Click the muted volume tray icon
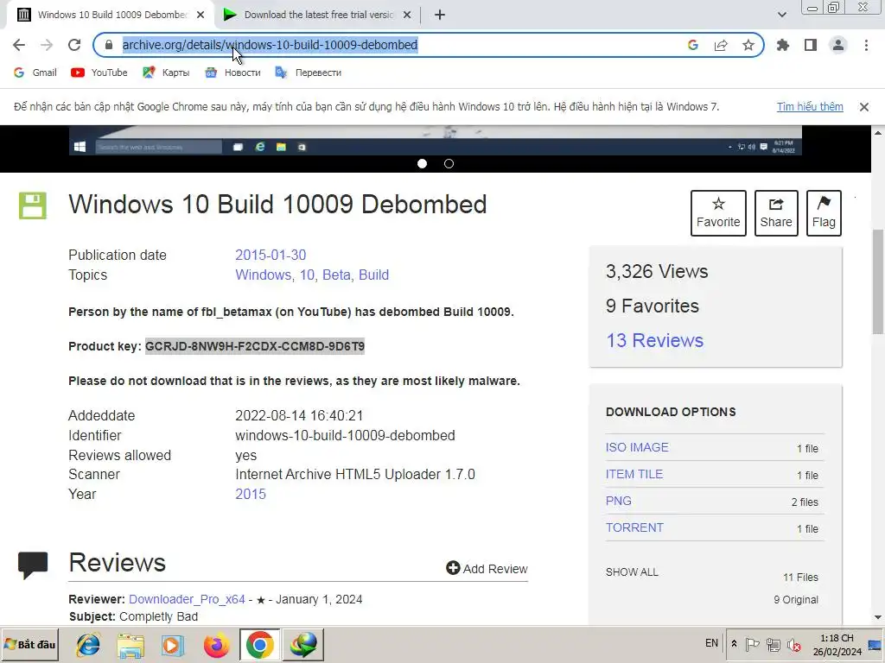This screenshot has width=885, height=663. click(x=795, y=644)
